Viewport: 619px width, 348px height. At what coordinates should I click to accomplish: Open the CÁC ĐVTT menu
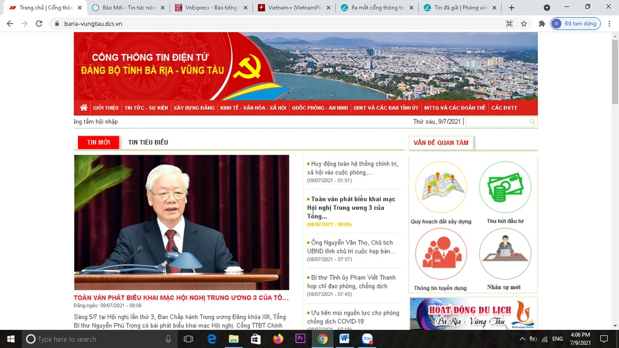tap(504, 108)
